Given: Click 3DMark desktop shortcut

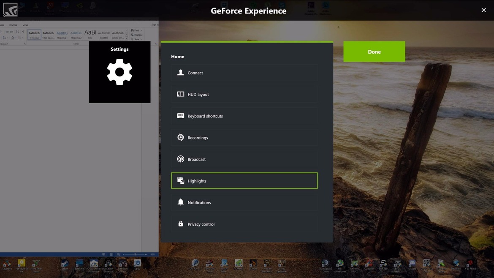Looking at the screenshot, I should coord(253,264).
